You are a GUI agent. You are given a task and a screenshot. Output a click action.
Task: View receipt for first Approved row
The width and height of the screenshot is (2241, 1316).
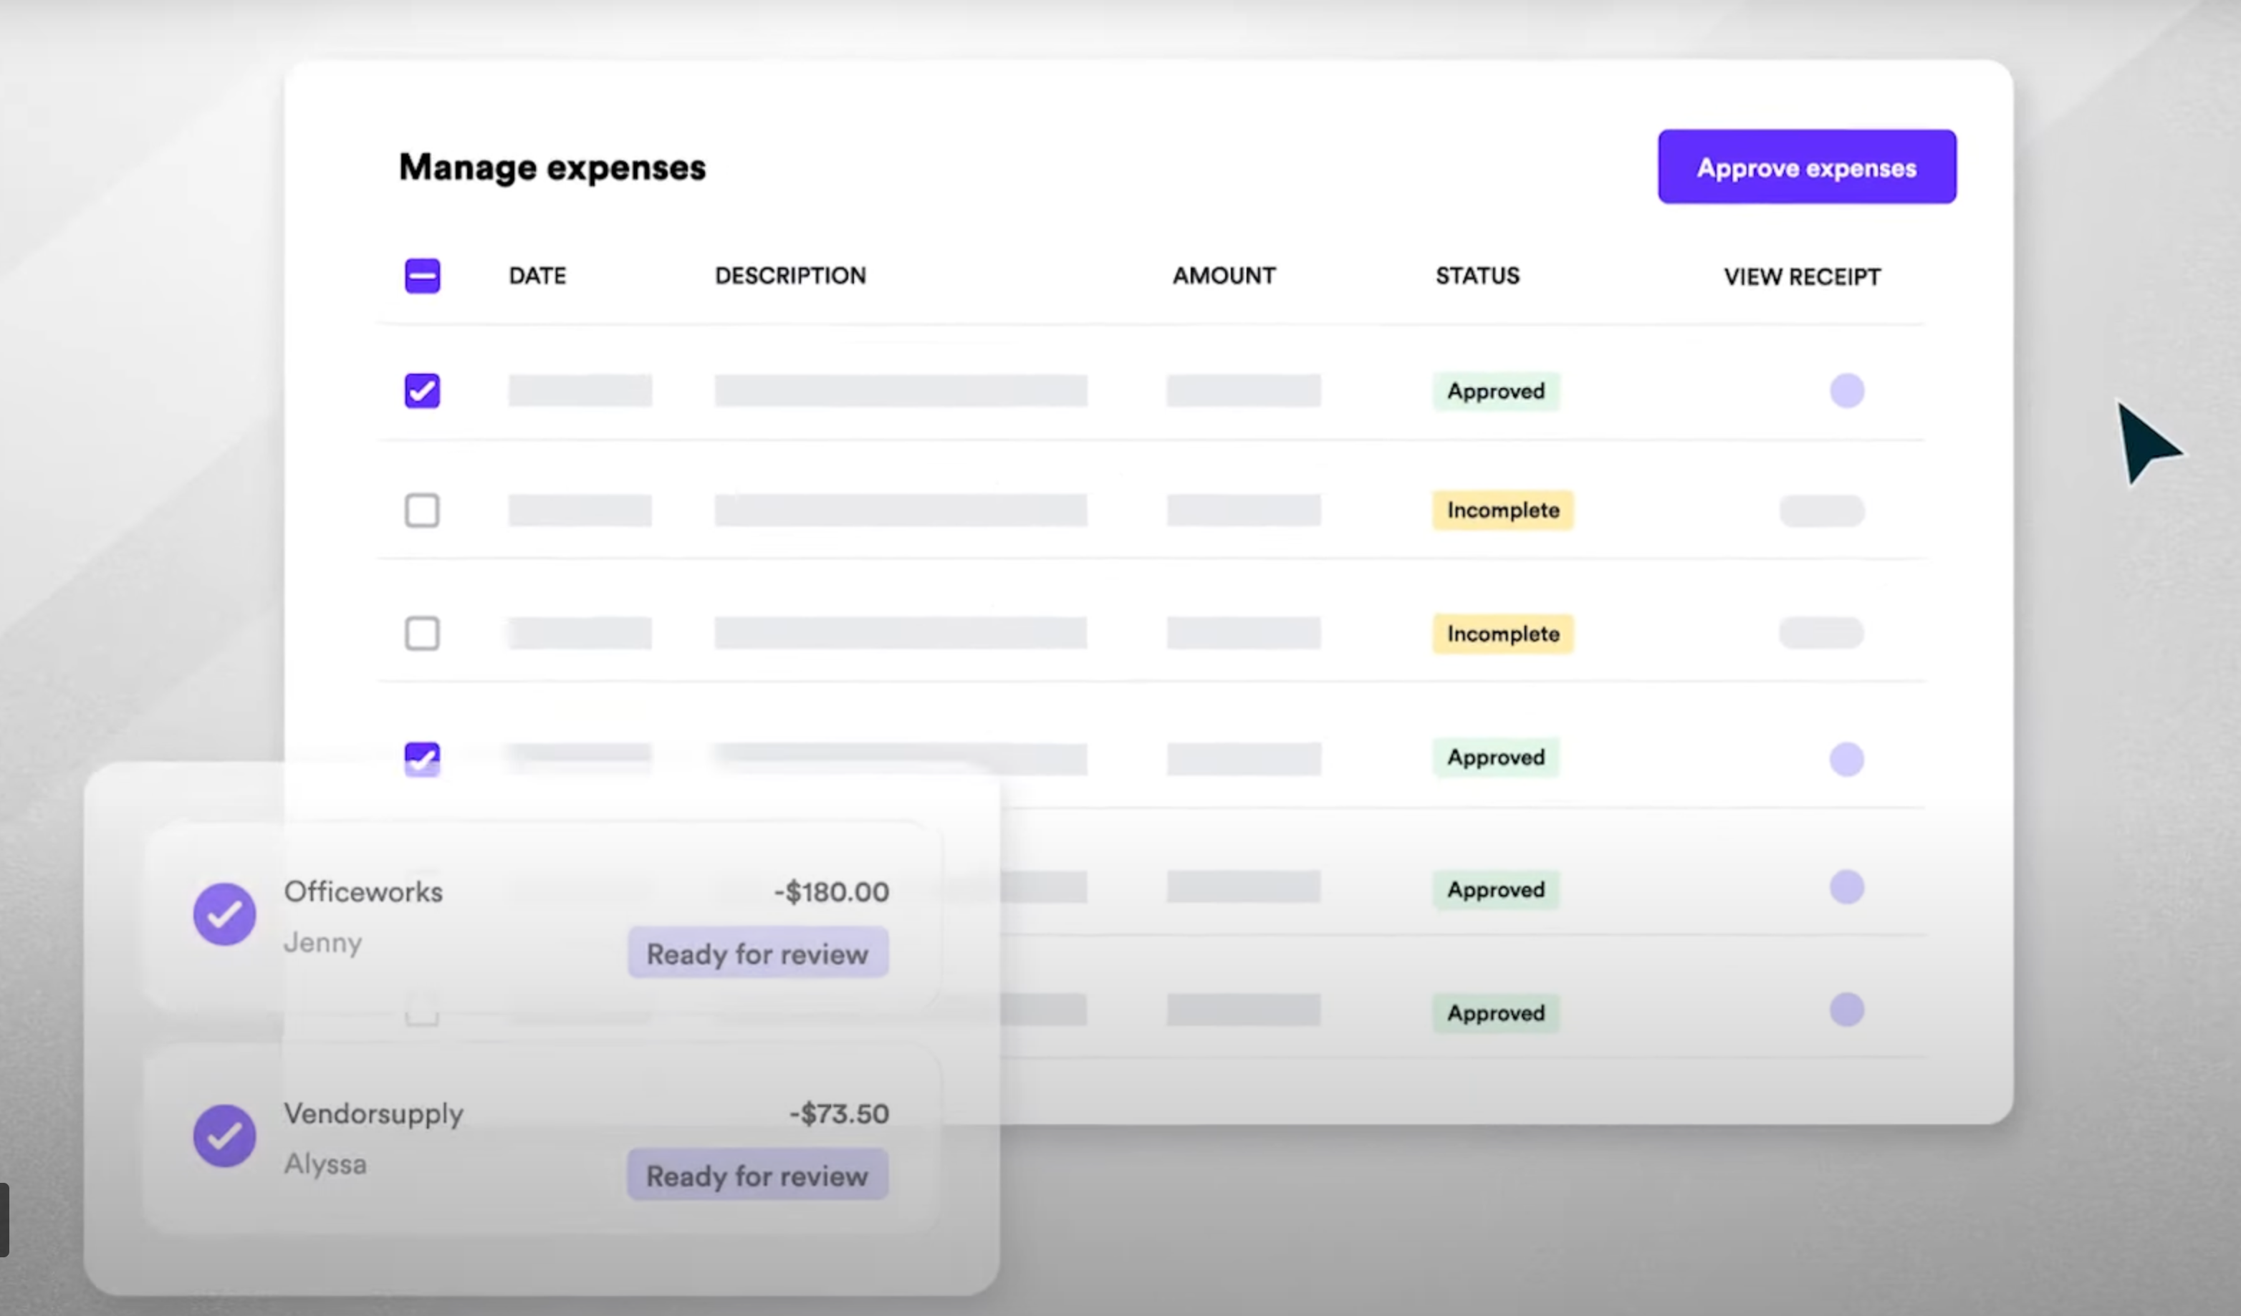[1846, 391]
